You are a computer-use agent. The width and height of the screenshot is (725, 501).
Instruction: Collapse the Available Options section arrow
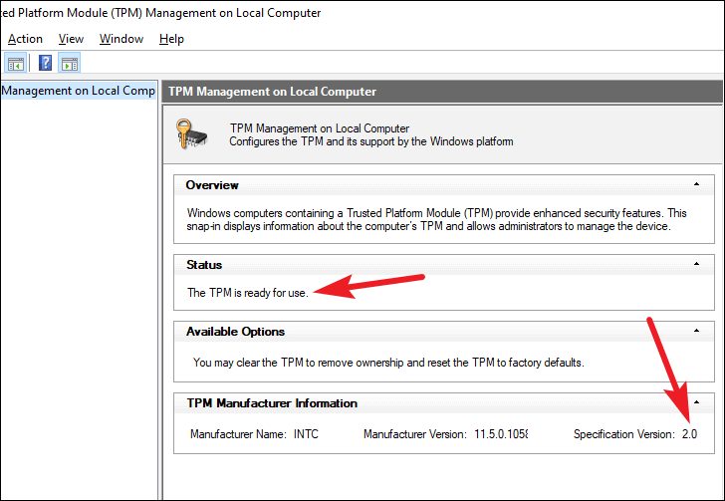tap(696, 331)
